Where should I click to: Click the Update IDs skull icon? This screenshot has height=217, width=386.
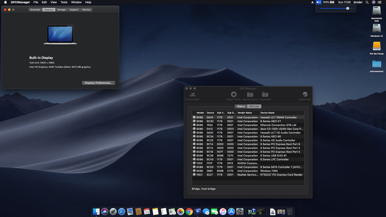[305, 95]
